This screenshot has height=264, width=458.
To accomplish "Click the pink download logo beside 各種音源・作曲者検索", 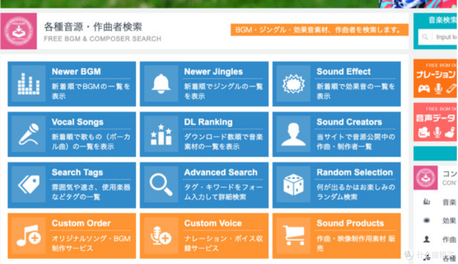I will pyautogui.click(x=19, y=31).
